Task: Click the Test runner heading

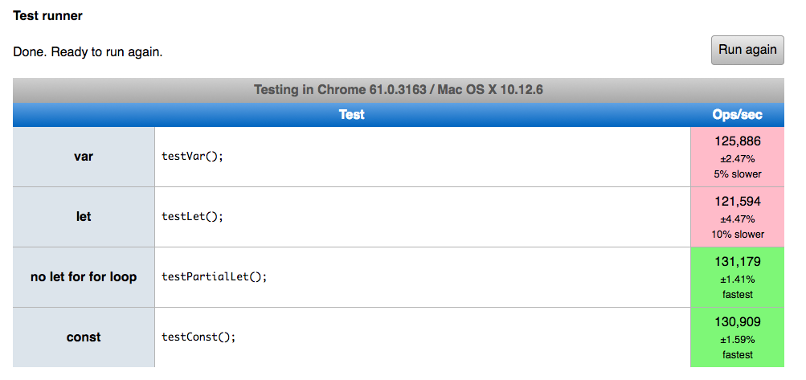Action: 48,15
